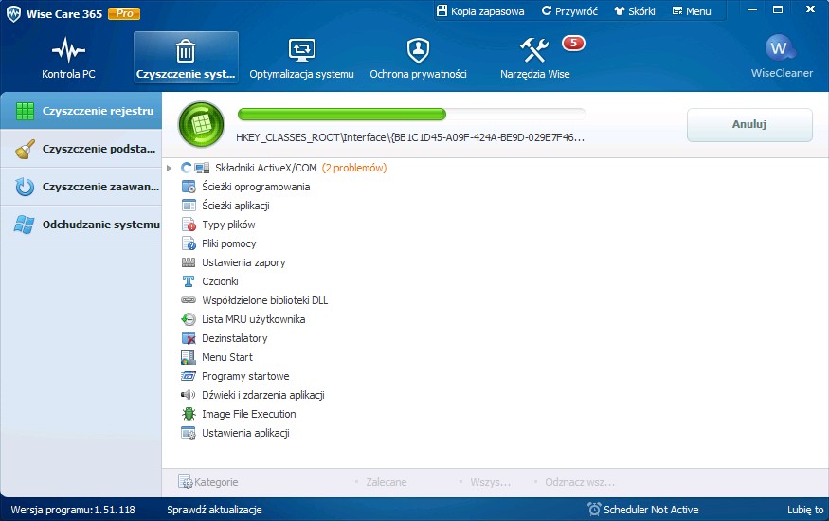Click the Programy startowe icon

coord(189,376)
